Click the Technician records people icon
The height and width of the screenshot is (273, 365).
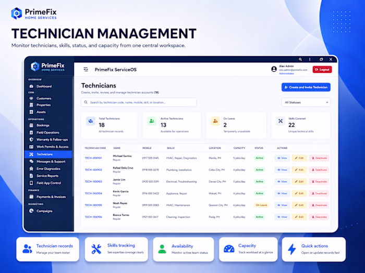coord(27,249)
